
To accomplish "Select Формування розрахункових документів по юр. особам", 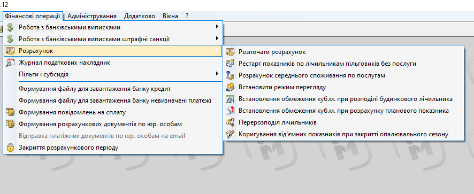I will pos(113,124).
